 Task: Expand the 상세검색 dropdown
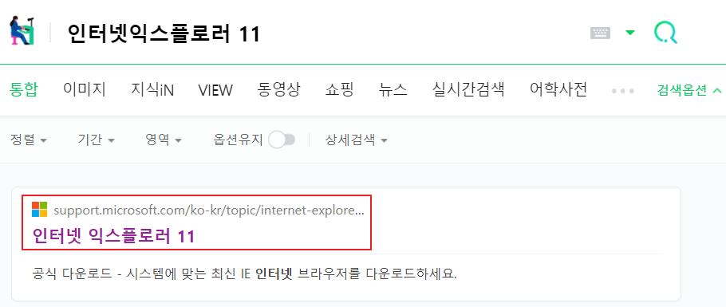pos(357,140)
